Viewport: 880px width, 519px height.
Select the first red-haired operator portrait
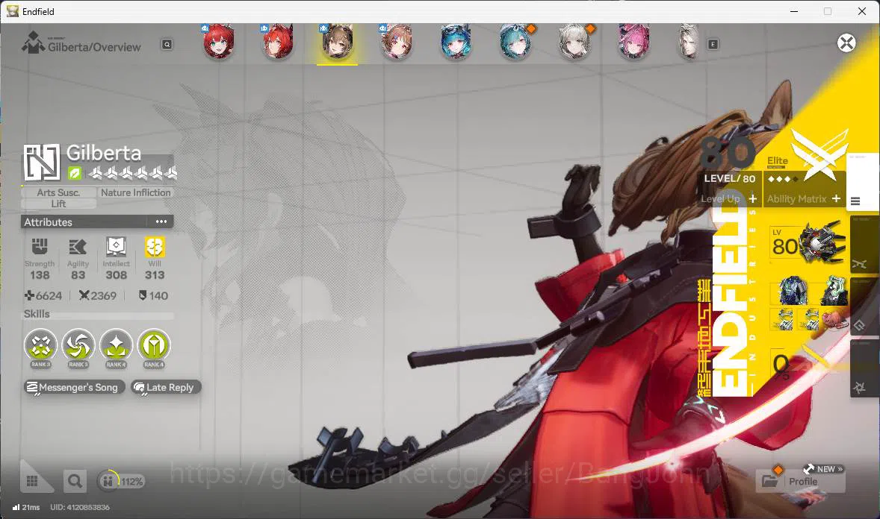(x=218, y=42)
